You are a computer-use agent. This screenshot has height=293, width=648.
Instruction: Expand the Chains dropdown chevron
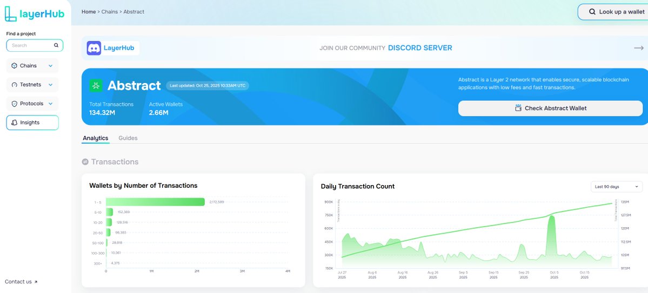pos(51,66)
